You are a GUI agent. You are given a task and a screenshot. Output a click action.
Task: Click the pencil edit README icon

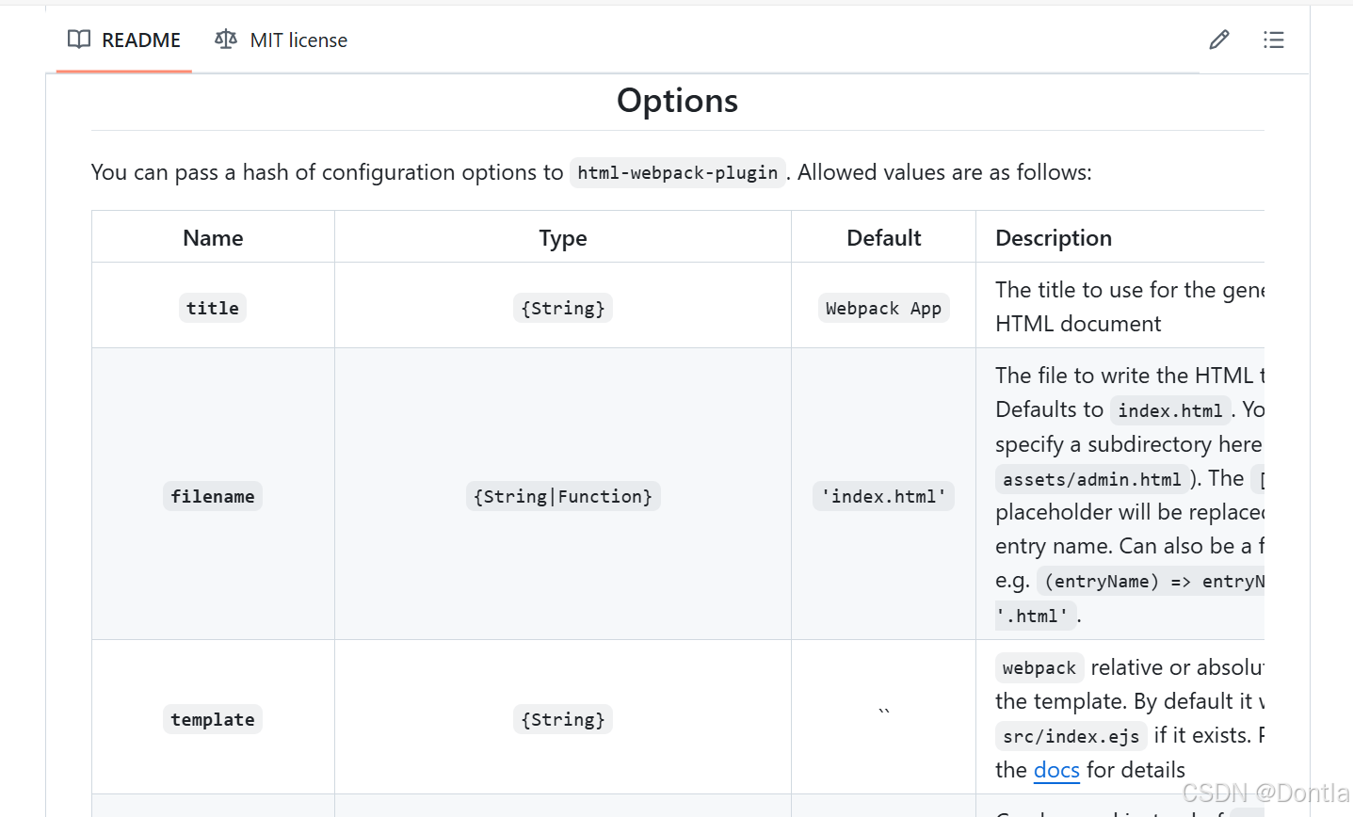(1219, 40)
